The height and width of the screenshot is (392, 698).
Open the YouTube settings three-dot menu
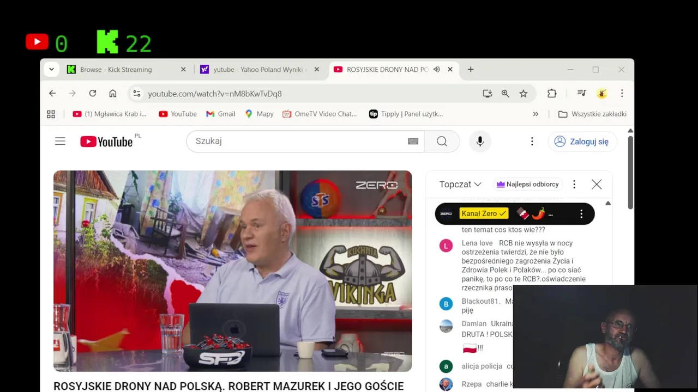(532, 142)
